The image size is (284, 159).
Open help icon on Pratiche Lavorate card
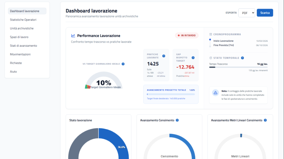[164, 56]
